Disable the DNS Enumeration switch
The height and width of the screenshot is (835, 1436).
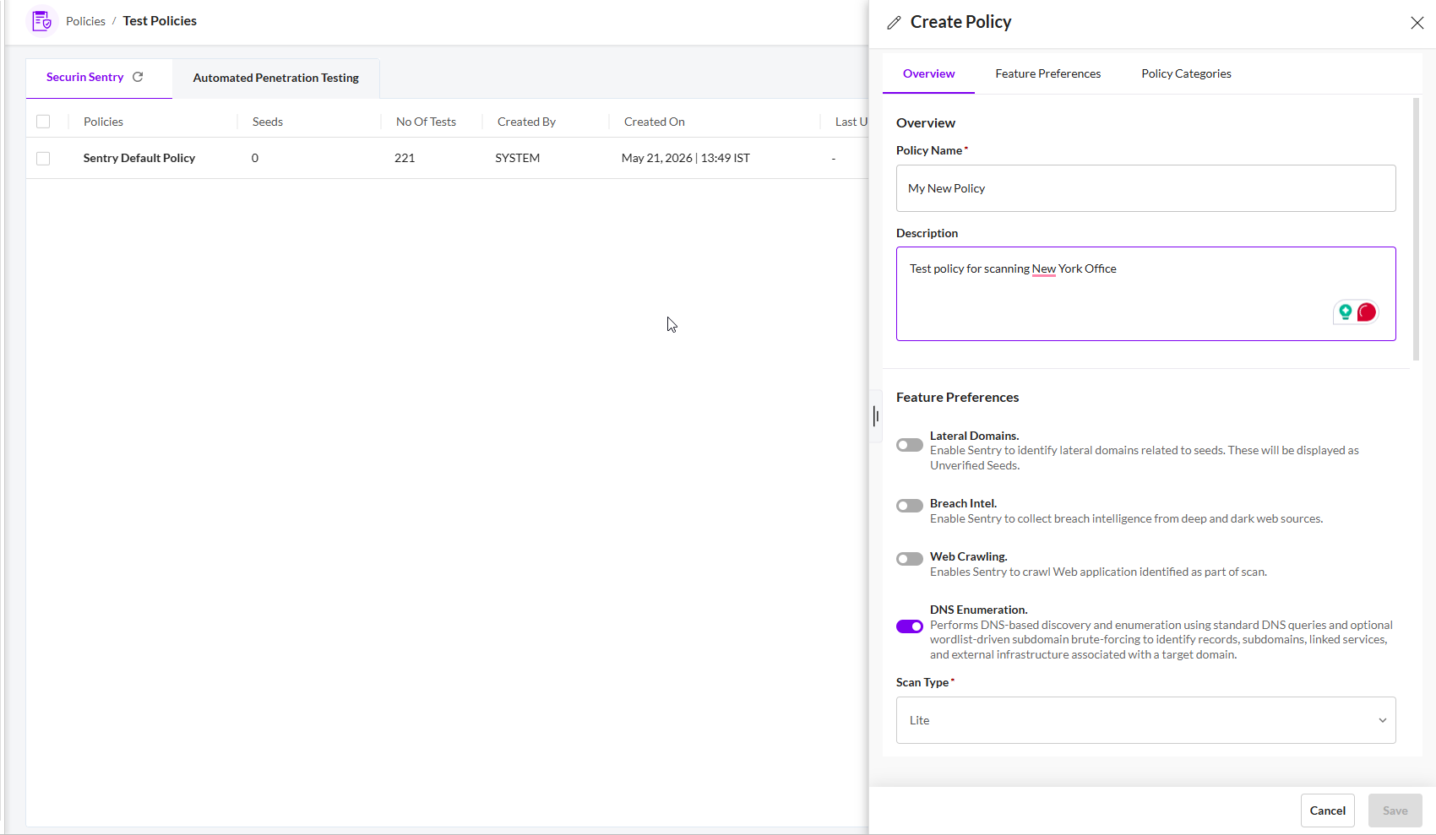tap(910, 626)
